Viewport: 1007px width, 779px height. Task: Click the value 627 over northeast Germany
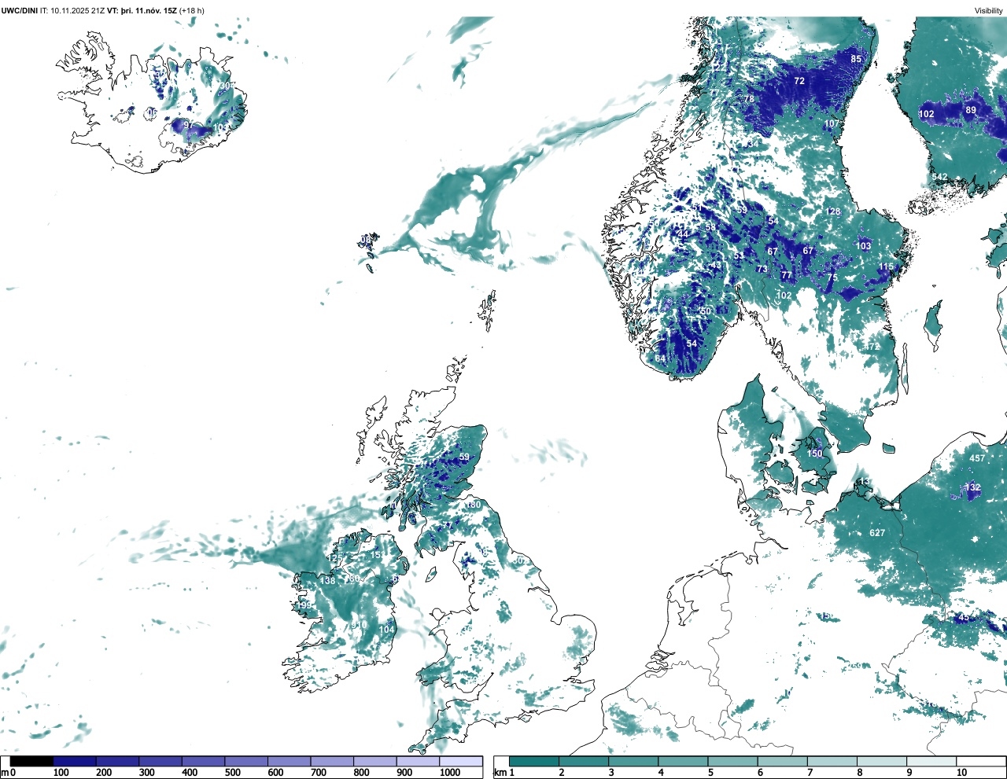(x=877, y=532)
